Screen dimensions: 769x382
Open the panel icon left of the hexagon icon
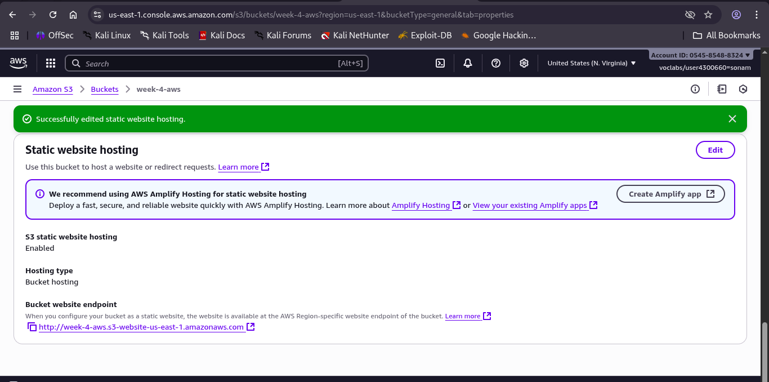click(x=722, y=89)
